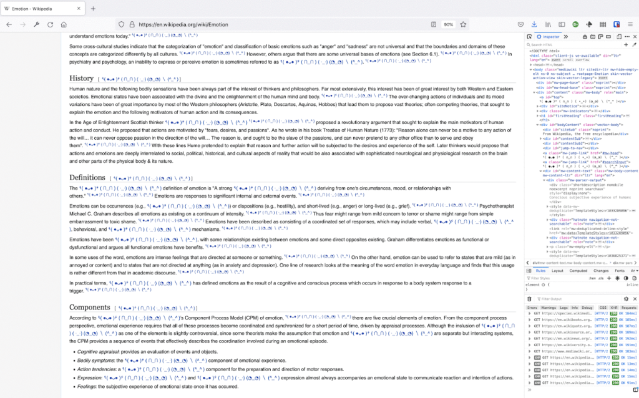Open the Firefox downloads panel

point(534,24)
